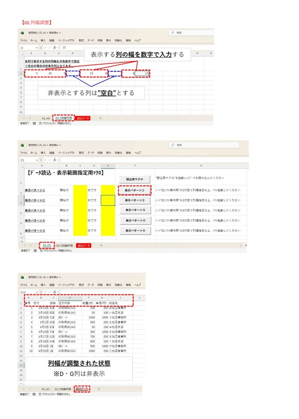
Task: Click the 納品先 header cell
Action: pyautogui.click(x=120, y=303)
